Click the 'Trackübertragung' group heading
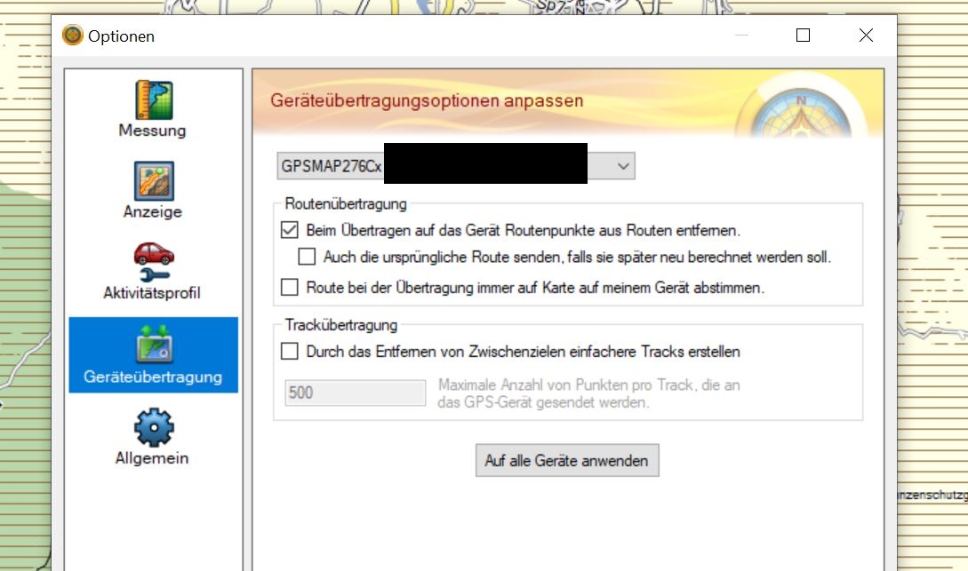This screenshot has height=571, width=968. (x=341, y=325)
